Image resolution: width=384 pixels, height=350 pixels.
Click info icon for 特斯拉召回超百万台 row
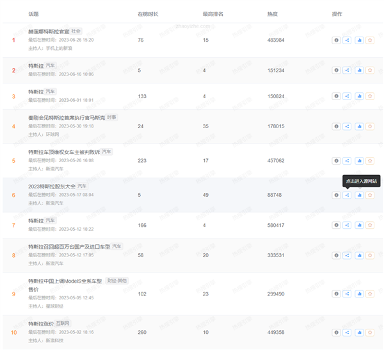pos(336,255)
